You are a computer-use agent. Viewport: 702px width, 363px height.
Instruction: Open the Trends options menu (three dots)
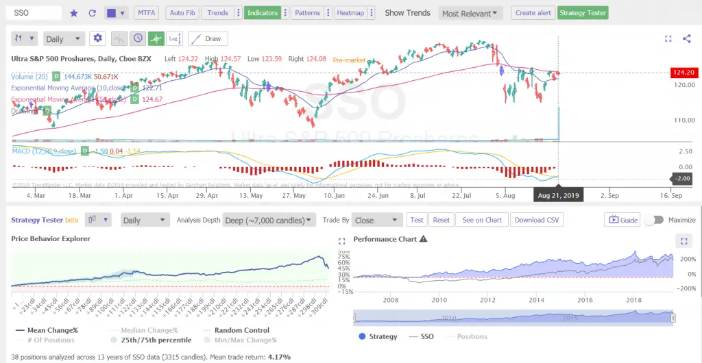coord(239,13)
